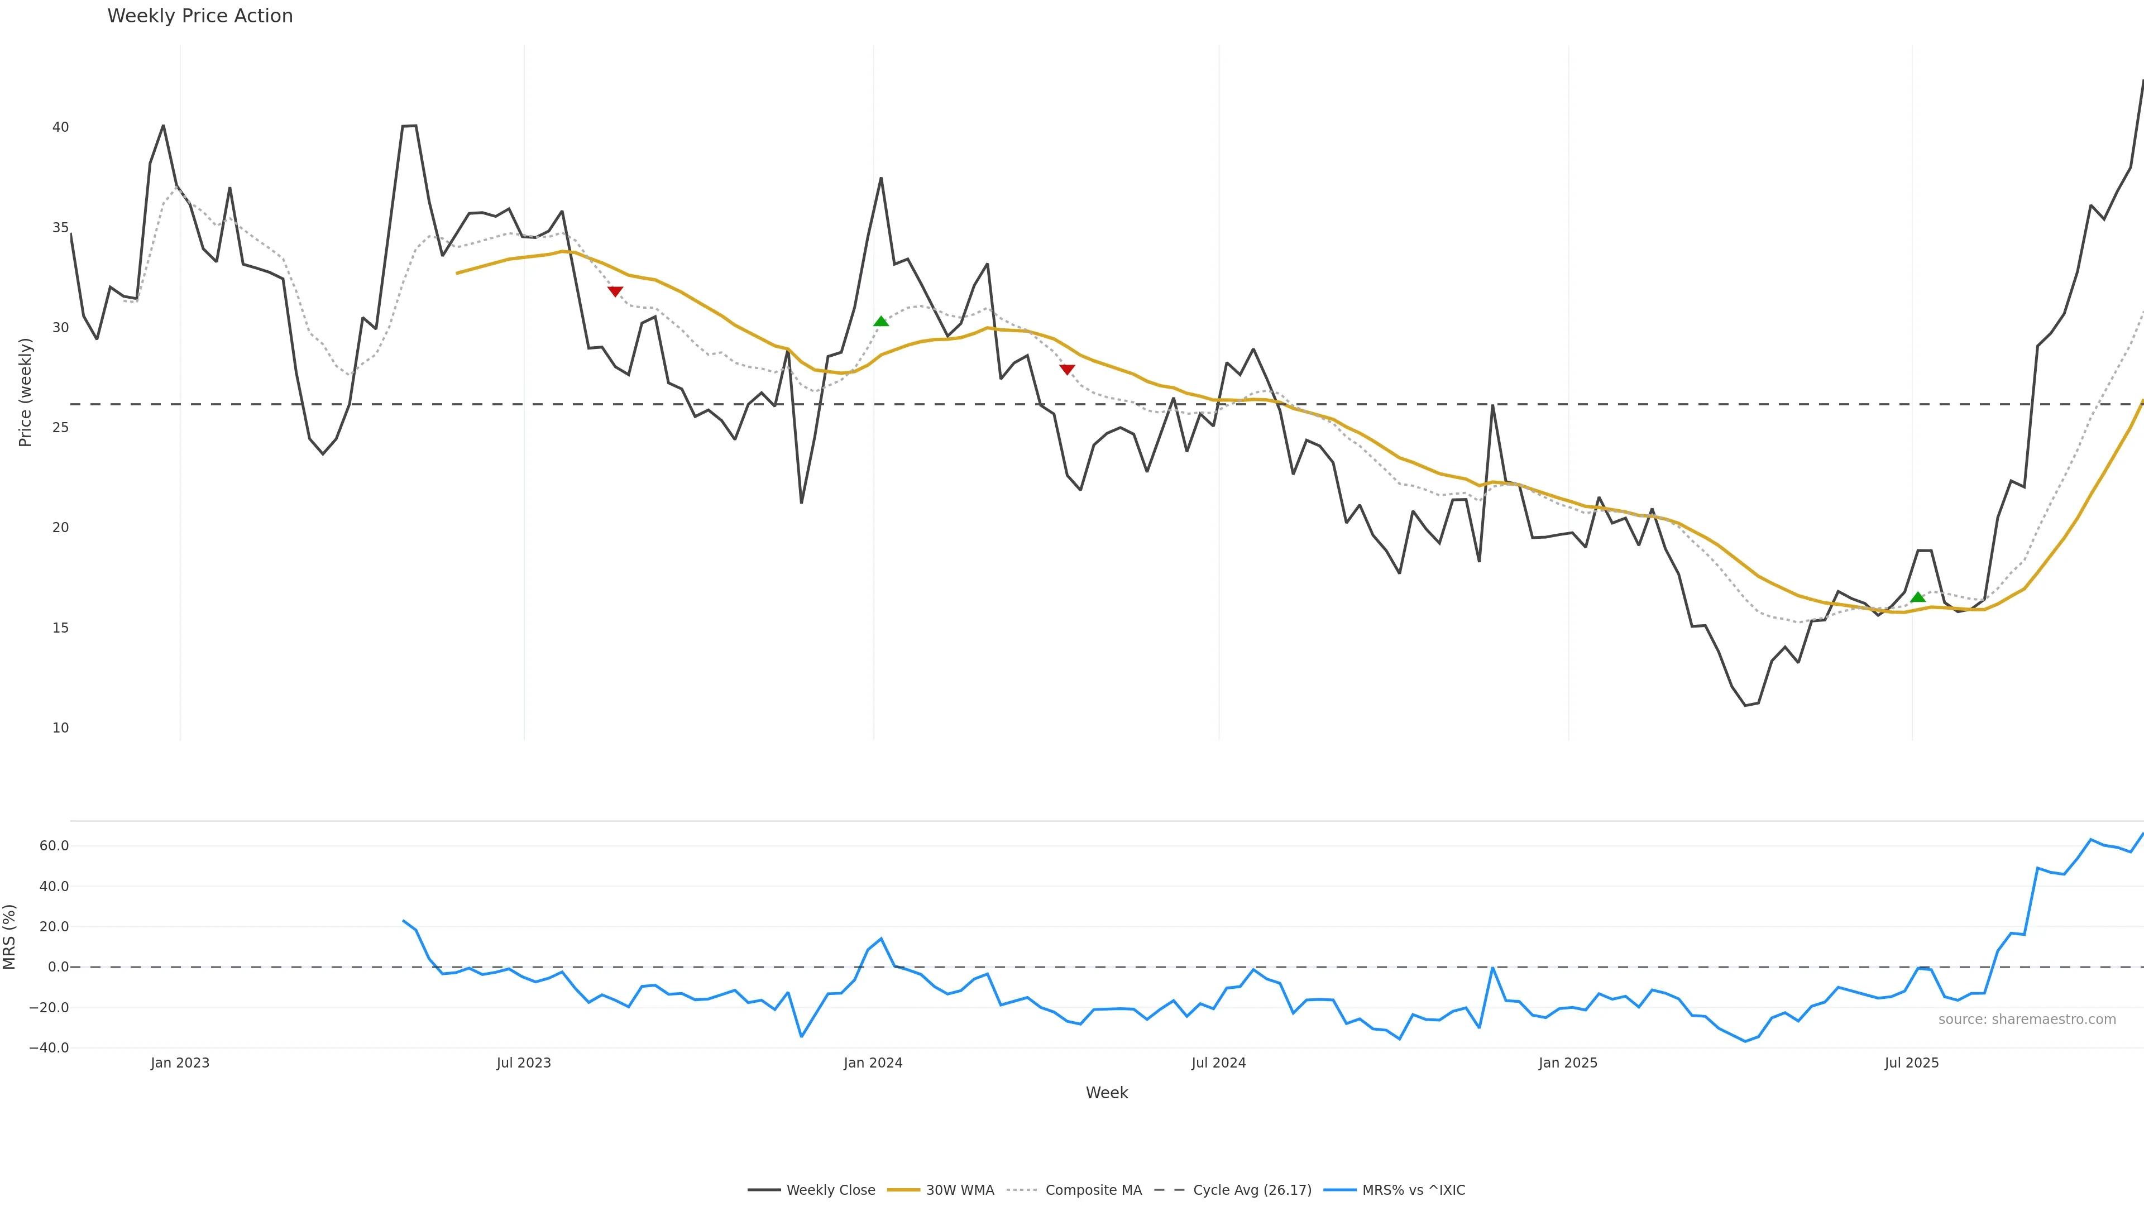Toggle Composite MA legend label
The width and height of the screenshot is (2144, 1206).
1093,1190
